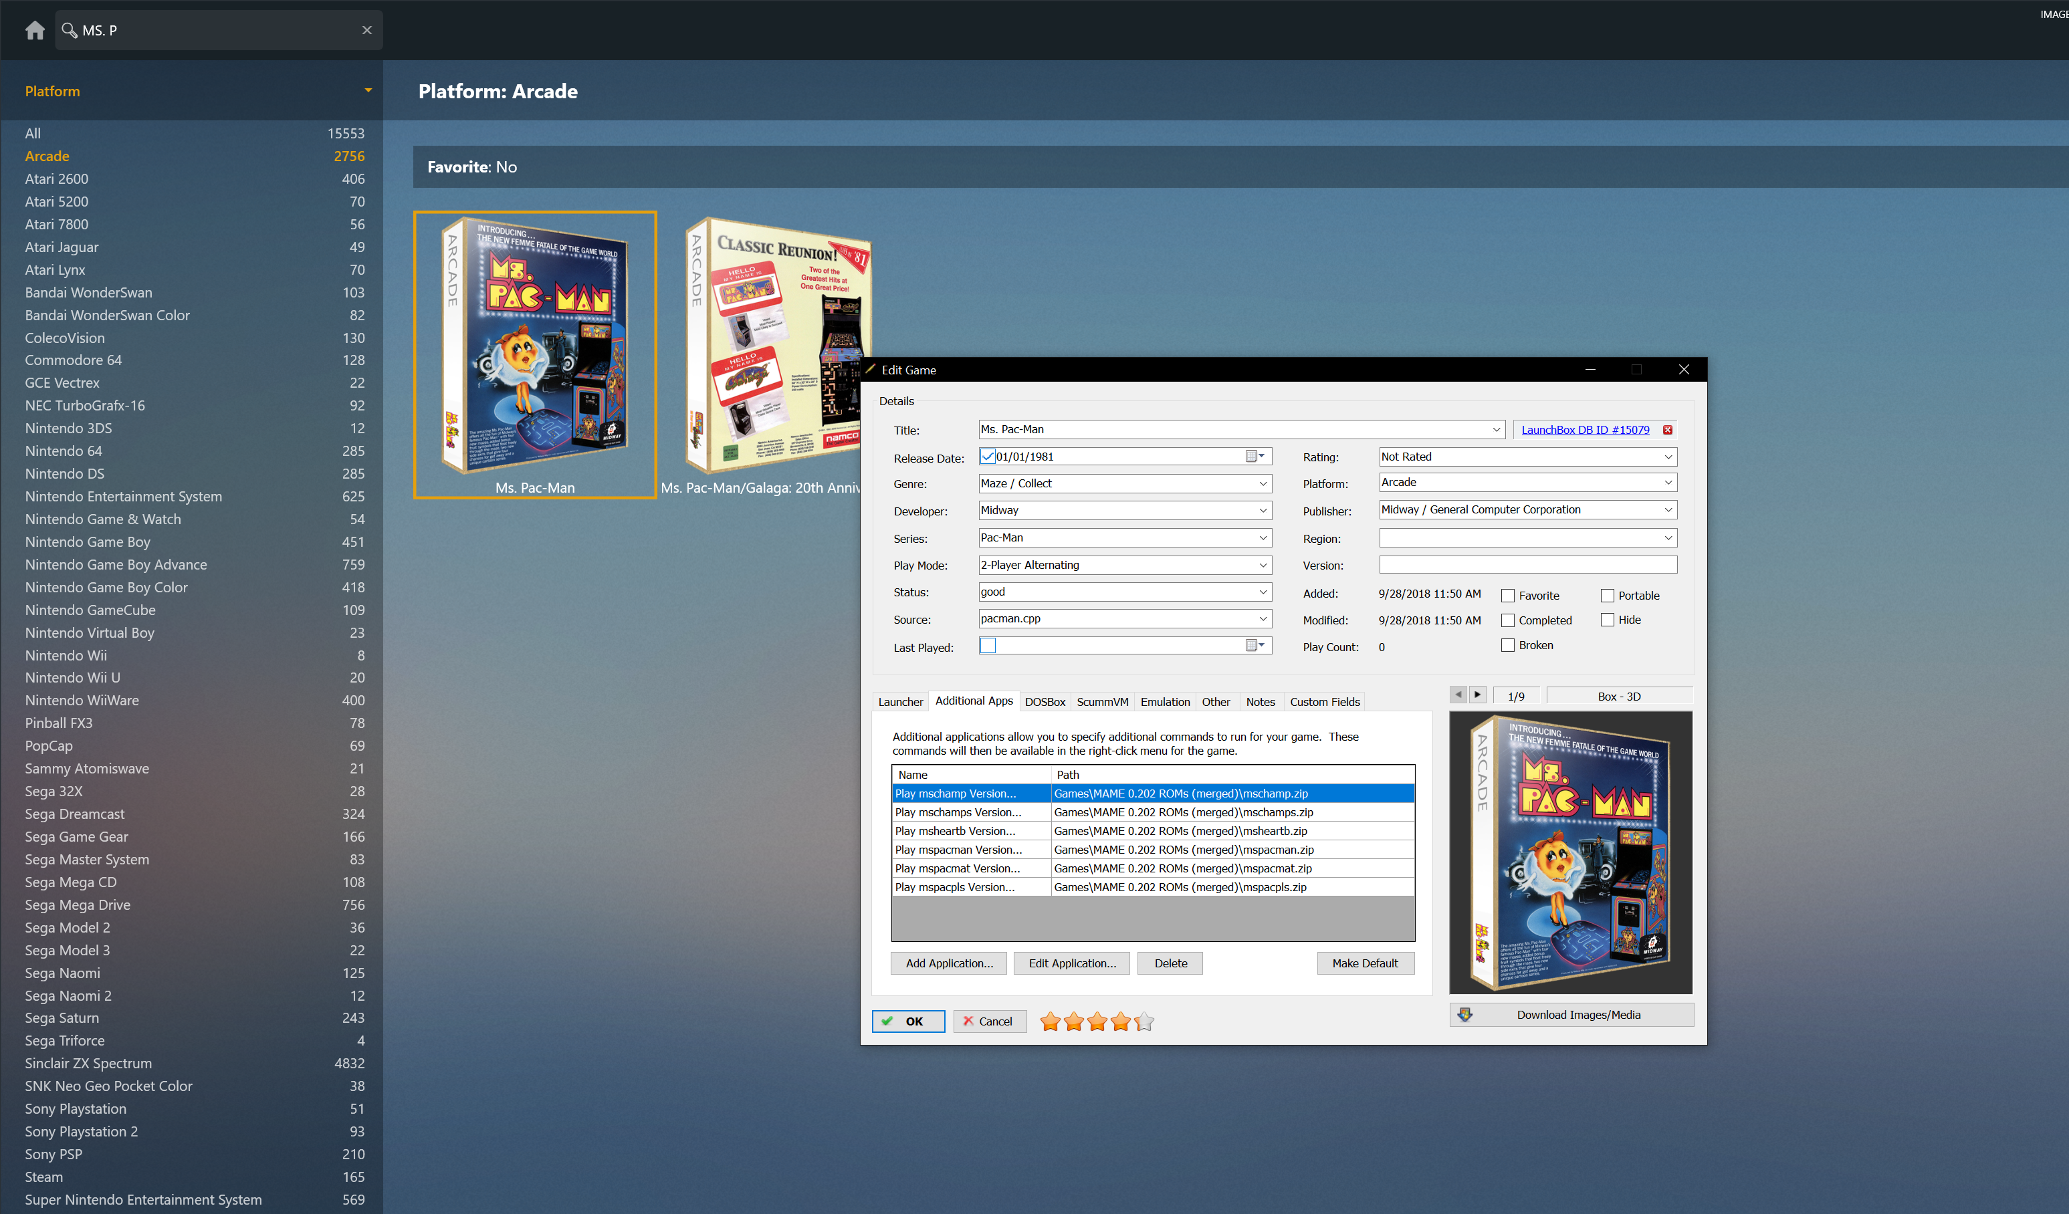Click the Delete button
This screenshot has height=1214, width=2069.
(x=1170, y=964)
